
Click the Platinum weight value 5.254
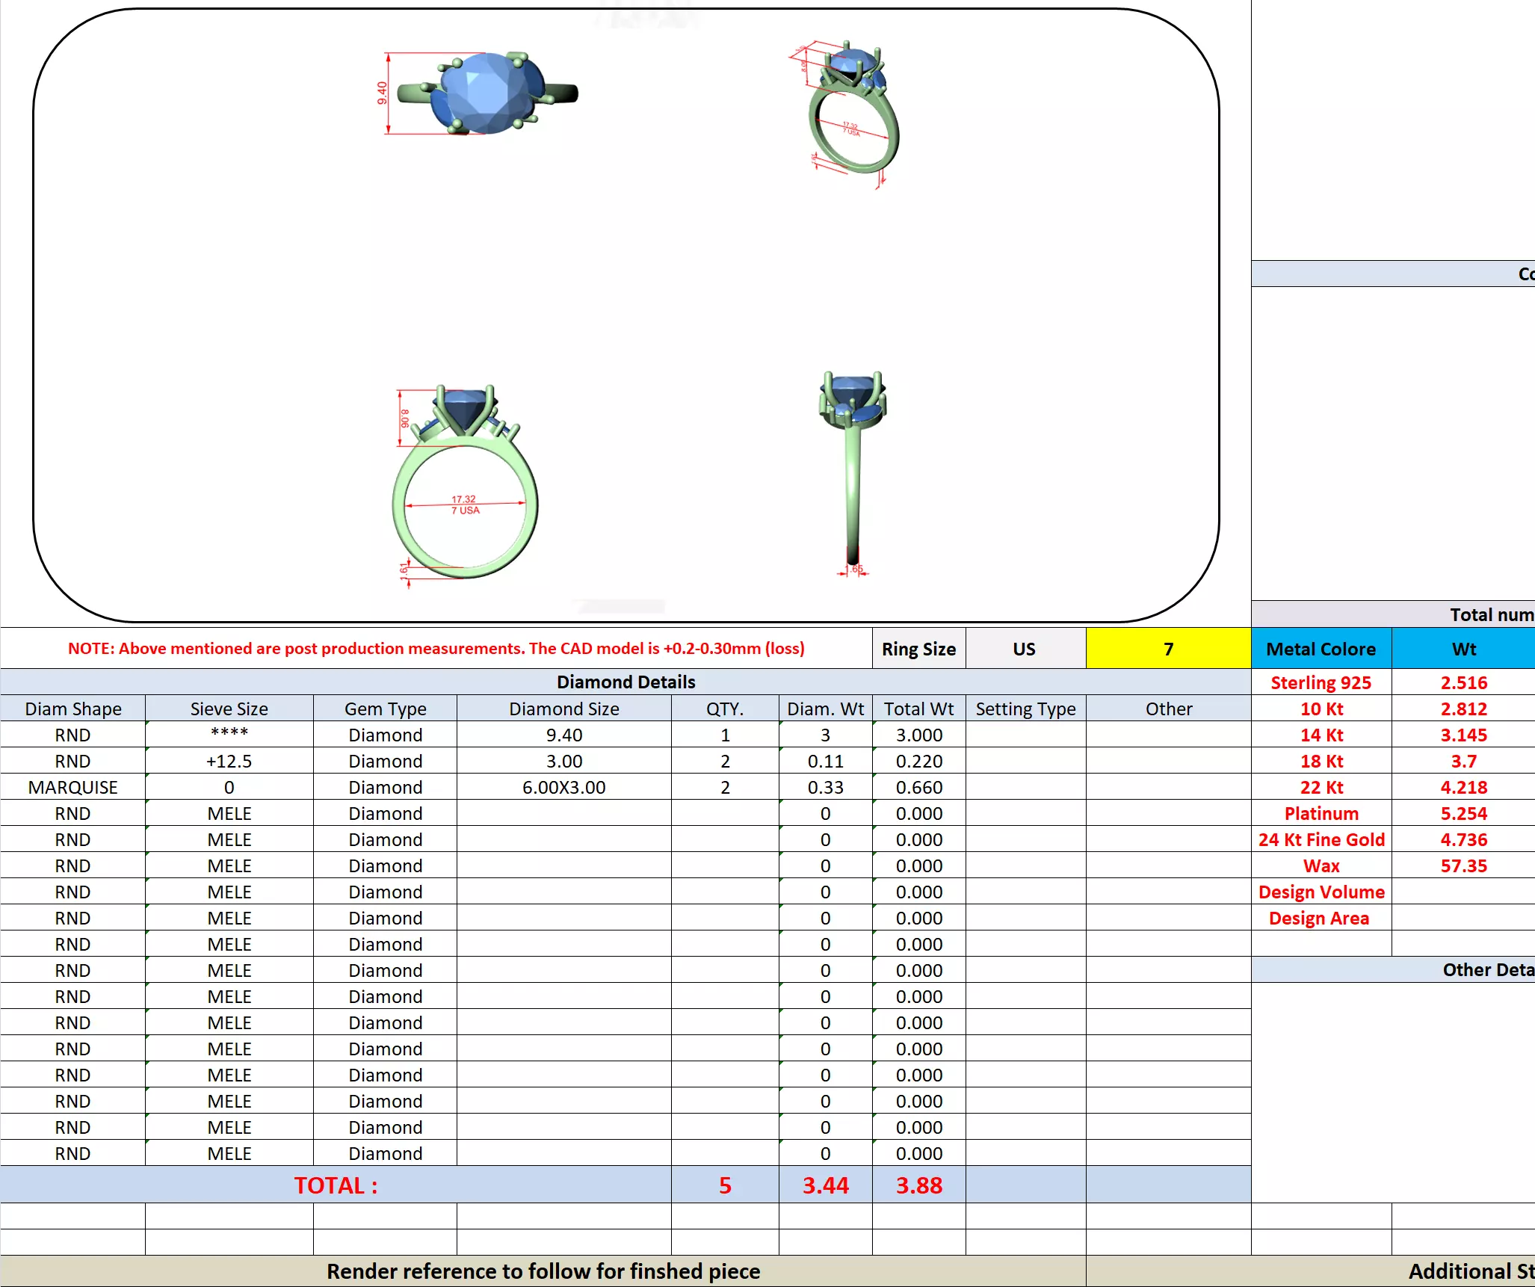point(1463,813)
